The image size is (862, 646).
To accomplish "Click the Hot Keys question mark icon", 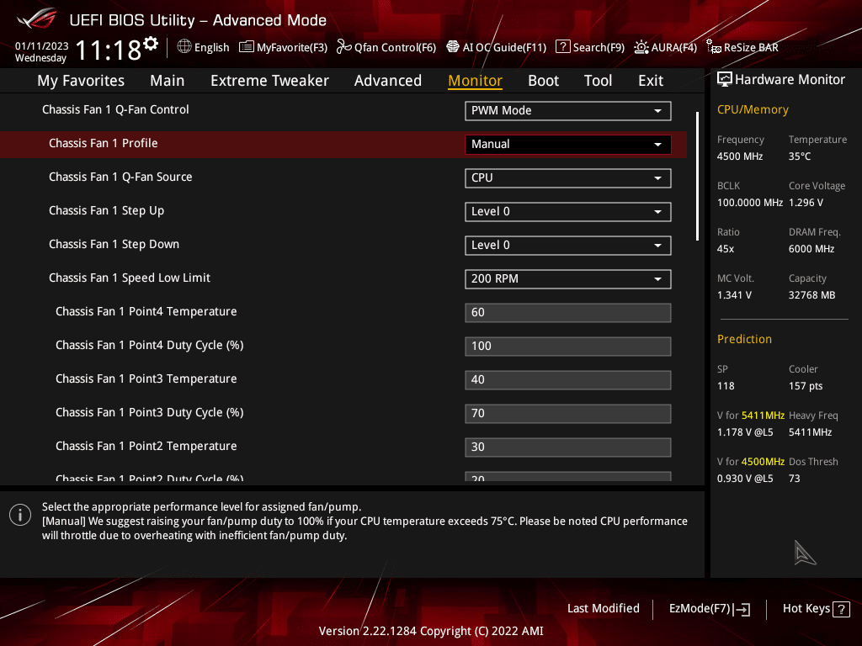I will coord(841,609).
